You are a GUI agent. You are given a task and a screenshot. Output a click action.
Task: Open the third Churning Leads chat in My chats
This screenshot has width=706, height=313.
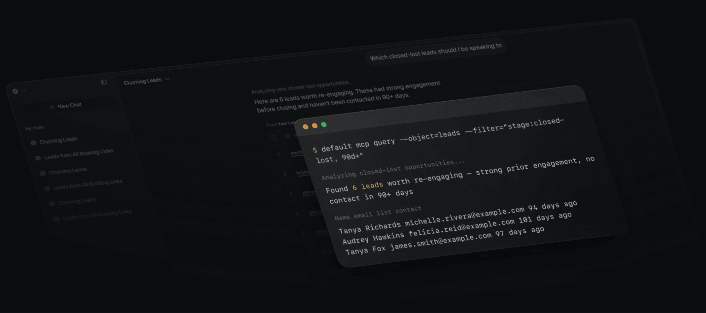click(x=73, y=201)
